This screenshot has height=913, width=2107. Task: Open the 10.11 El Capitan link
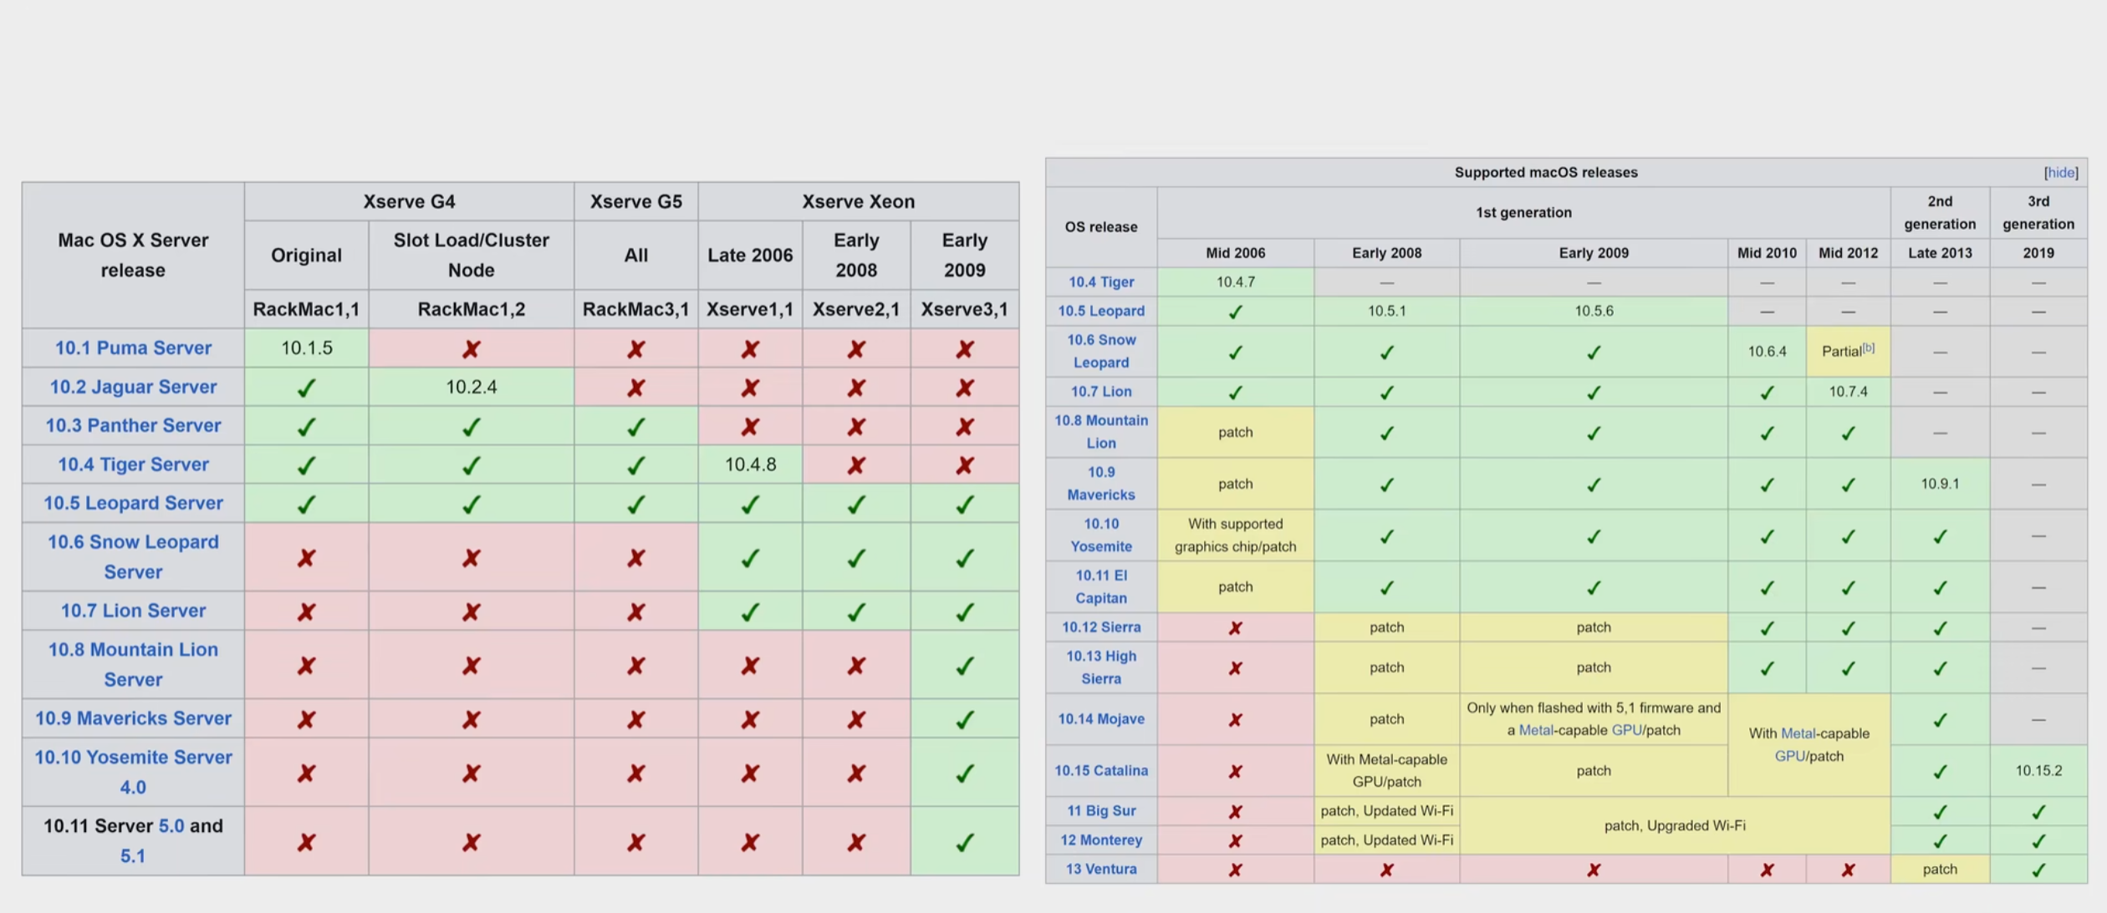click(x=1101, y=587)
